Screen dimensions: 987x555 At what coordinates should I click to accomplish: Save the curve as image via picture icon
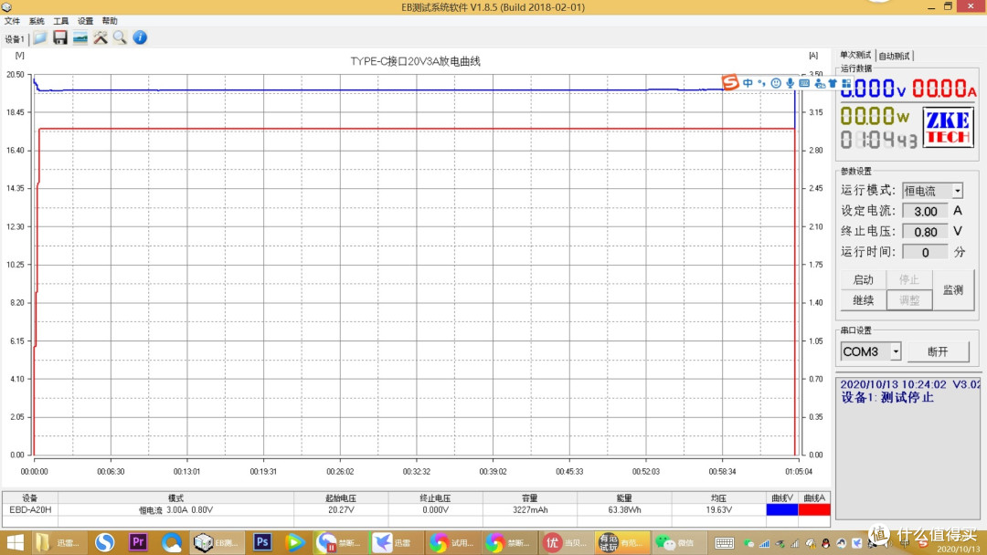tap(80, 37)
